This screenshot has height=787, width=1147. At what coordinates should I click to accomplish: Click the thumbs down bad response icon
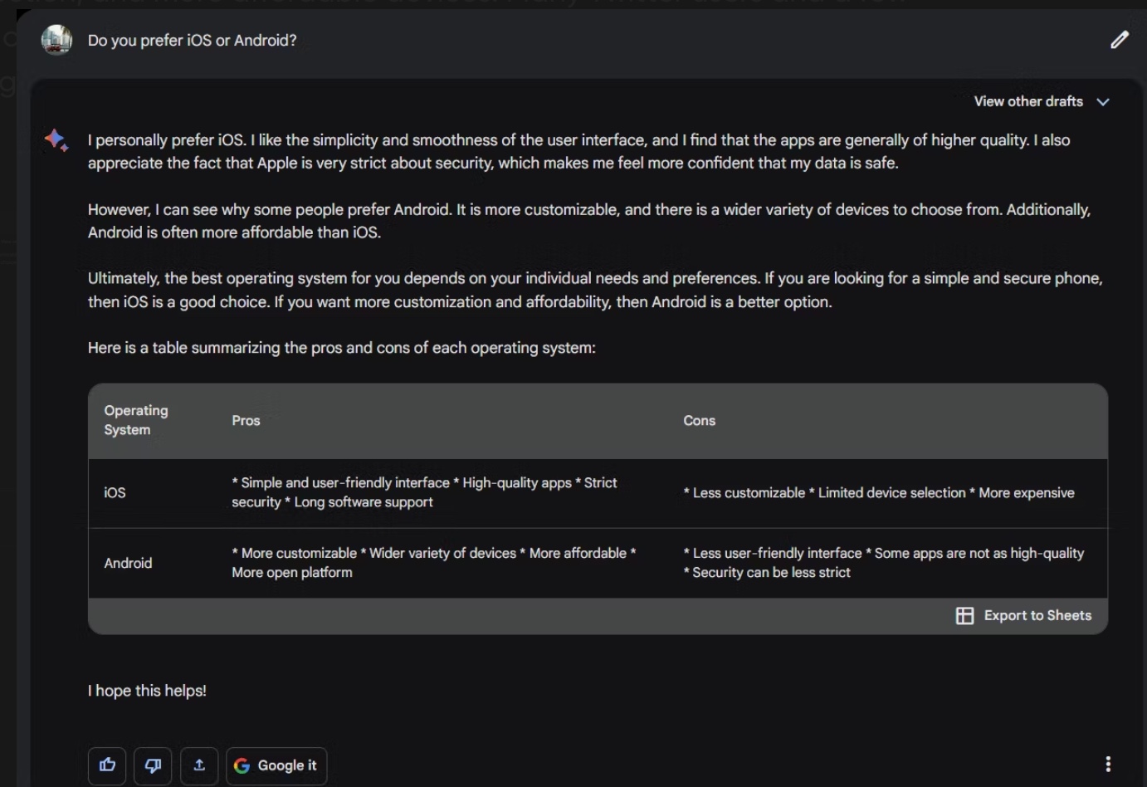tap(153, 765)
